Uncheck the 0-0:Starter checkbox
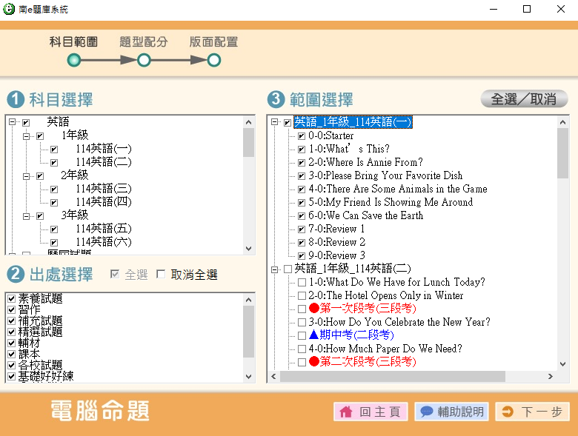 tap(302, 136)
